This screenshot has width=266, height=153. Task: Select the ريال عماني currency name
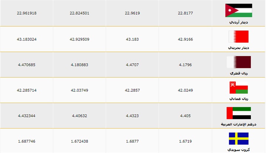(x=238, y=99)
